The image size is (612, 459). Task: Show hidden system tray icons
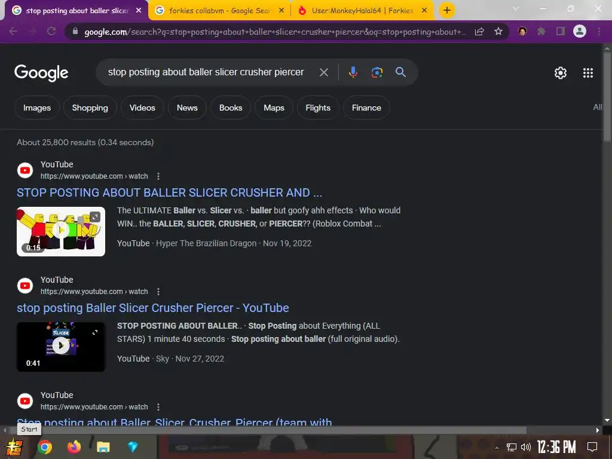(497, 448)
